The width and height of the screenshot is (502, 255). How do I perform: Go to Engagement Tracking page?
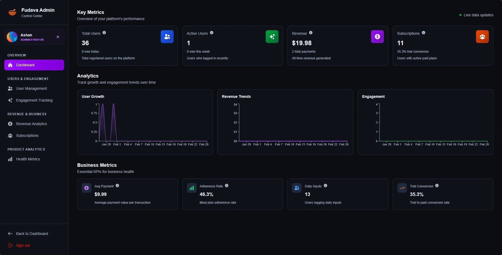(34, 100)
